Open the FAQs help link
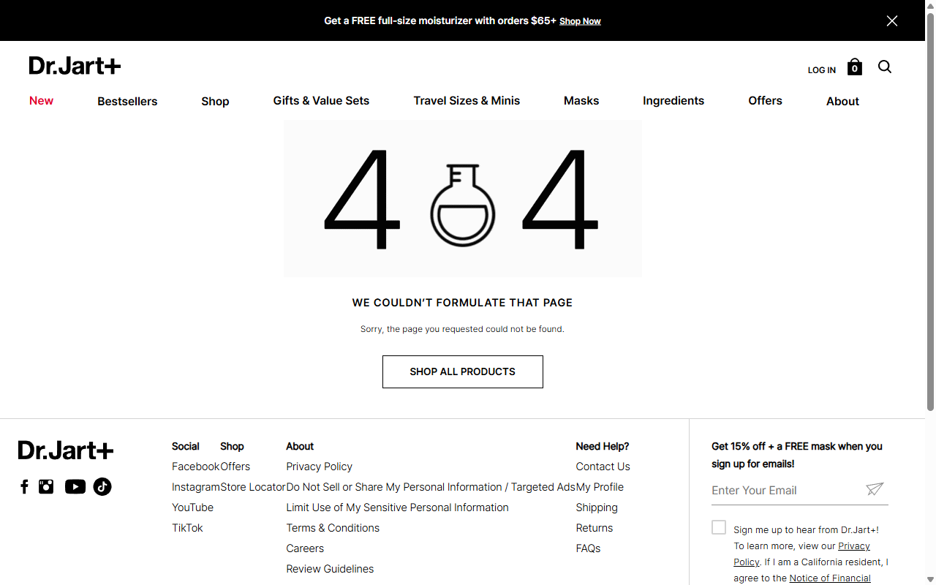This screenshot has height=585, width=936. 588,548
